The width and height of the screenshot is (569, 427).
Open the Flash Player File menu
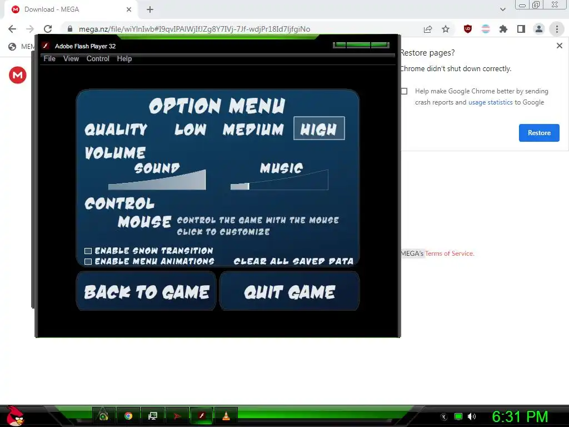coord(49,59)
